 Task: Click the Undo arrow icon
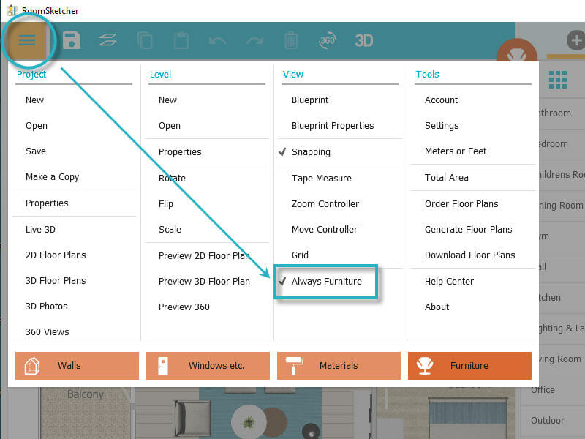[218, 40]
